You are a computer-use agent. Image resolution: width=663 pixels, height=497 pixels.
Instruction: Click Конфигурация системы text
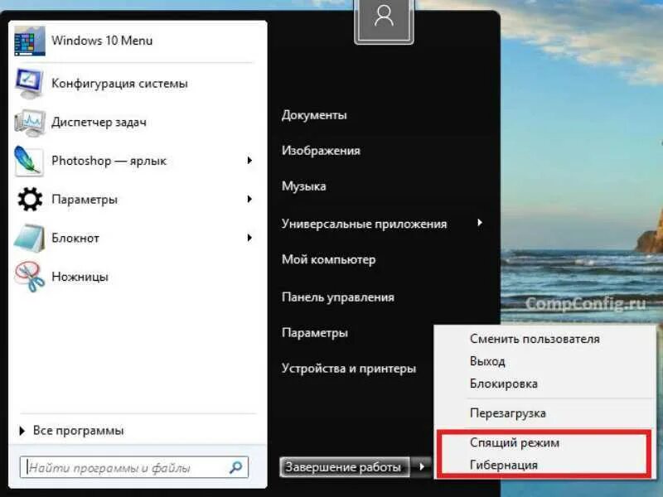(119, 84)
